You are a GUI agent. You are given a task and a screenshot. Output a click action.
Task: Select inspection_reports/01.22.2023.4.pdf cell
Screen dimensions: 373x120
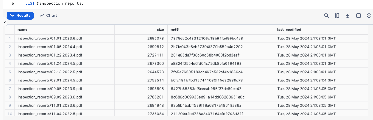[64, 55]
